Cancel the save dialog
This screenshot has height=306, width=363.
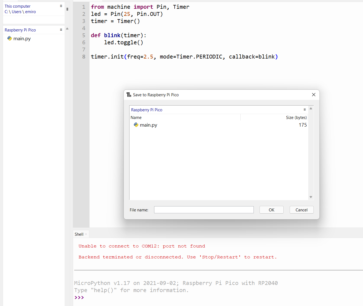click(x=302, y=210)
